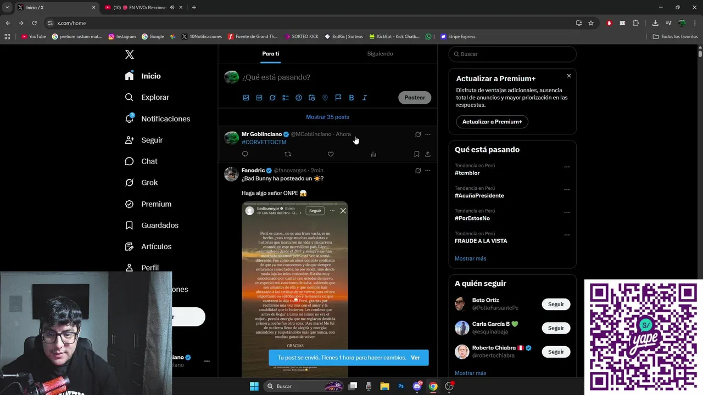Click the flag icon in composer
Image resolution: width=703 pixels, height=395 pixels.
coord(338,98)
